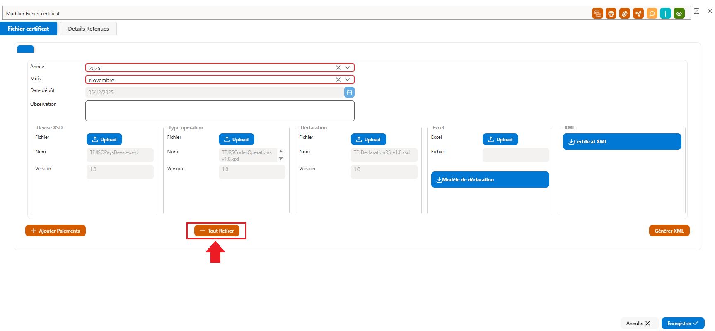Image resolution: width=715 pixels, height=331 pixels.
Task: Click the Générer XML button
Action: point(669,231)
